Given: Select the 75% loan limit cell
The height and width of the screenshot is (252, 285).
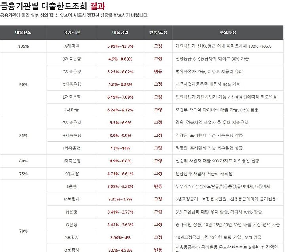Looking at the screenshot, I should coord(23,174).
